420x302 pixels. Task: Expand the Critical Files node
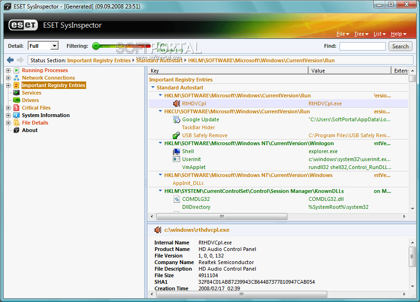[8, 108]
